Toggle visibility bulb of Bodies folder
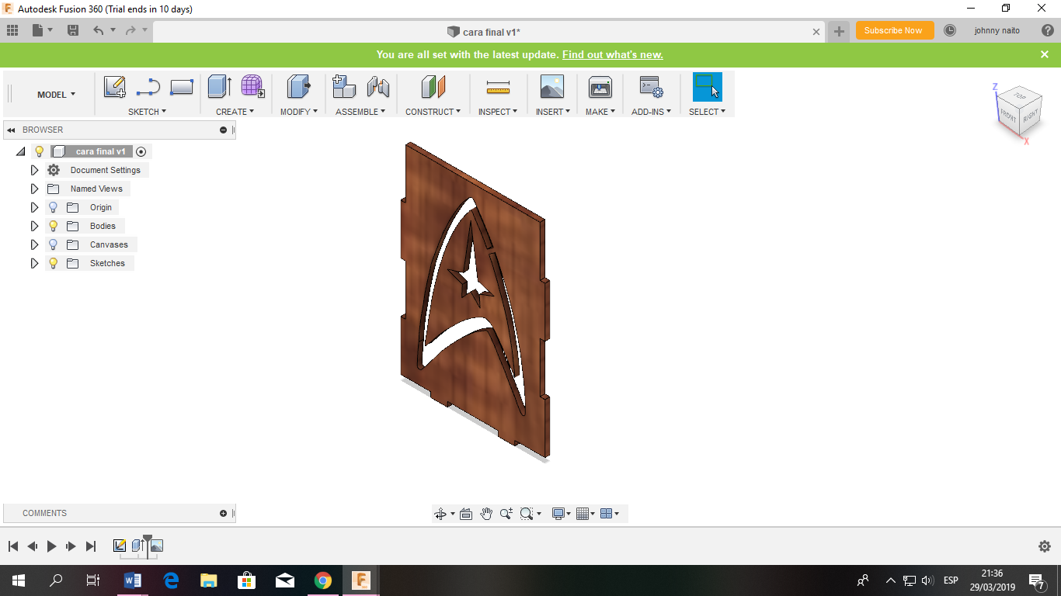Image resolution: width=1061 pixels, height=596 pixels. [53, 226]
